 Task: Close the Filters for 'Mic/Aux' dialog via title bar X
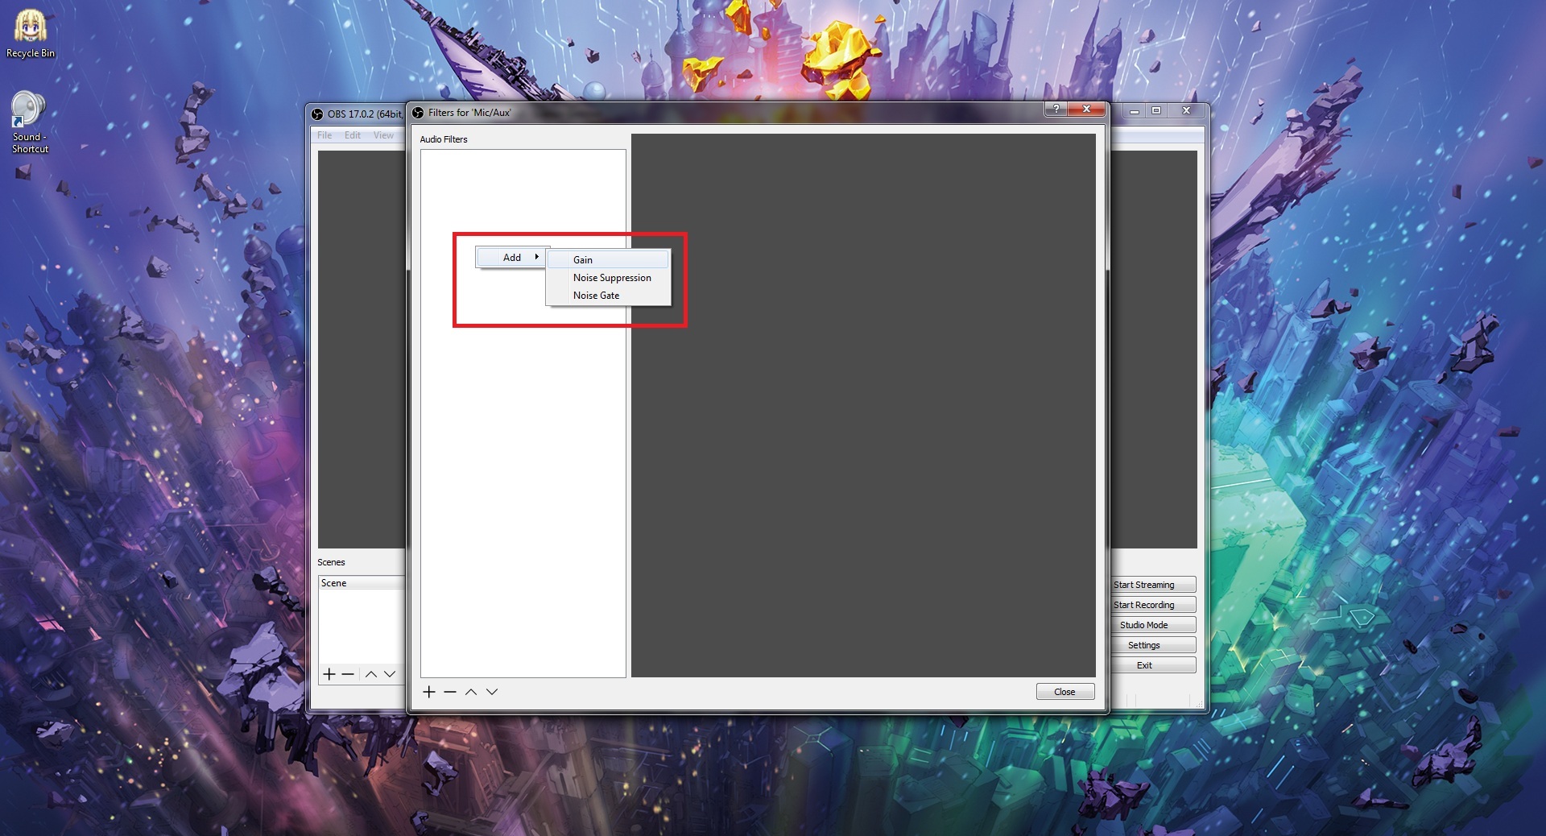1086,109
